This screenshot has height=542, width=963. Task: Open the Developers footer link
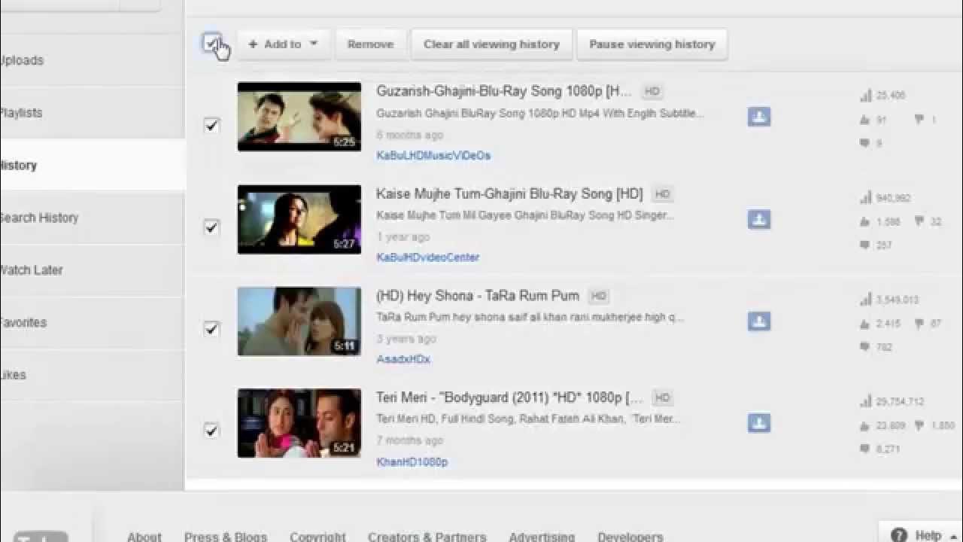coord(630,536)
